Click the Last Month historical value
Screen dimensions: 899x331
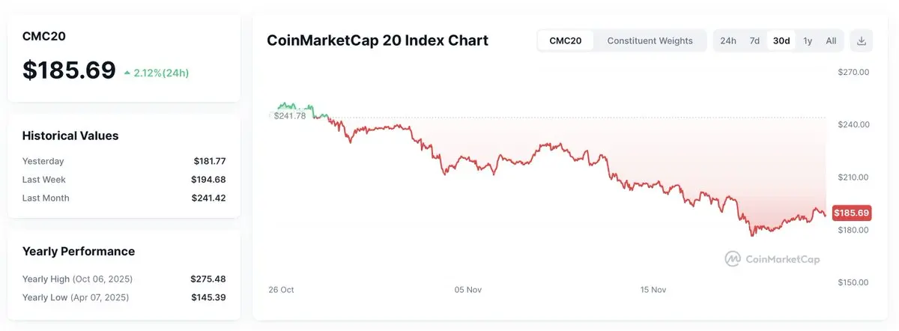208,198
